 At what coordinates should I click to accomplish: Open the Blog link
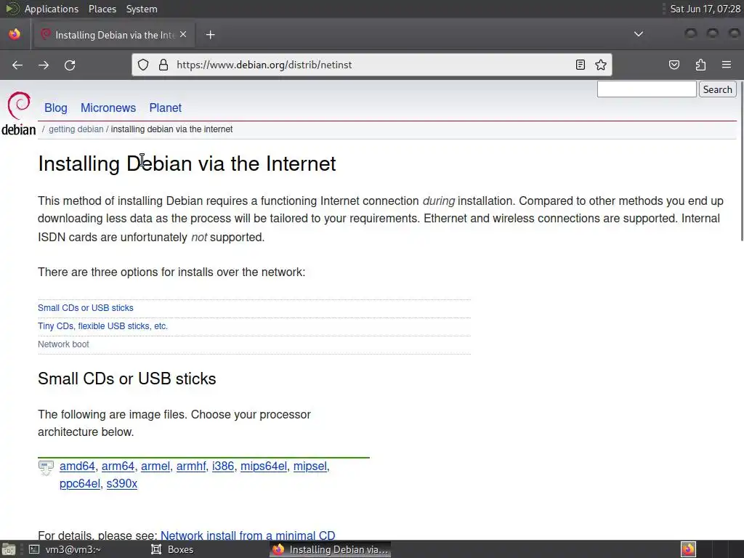tap(55, 108)
